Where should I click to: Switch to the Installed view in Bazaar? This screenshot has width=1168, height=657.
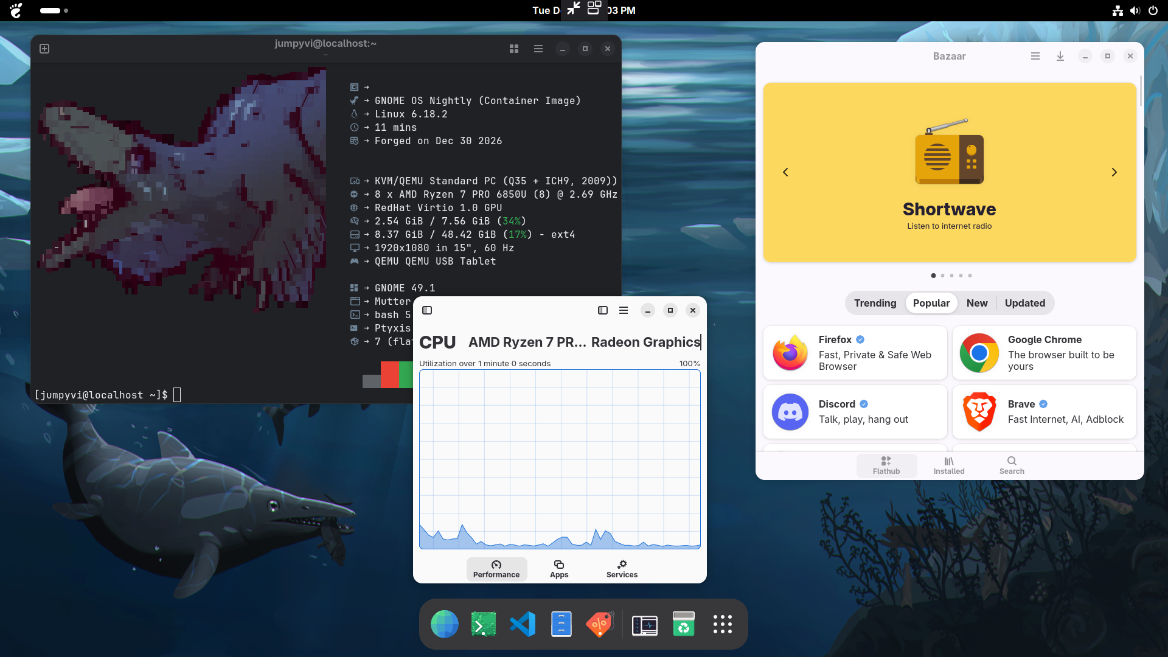click(x=948, y=465)
